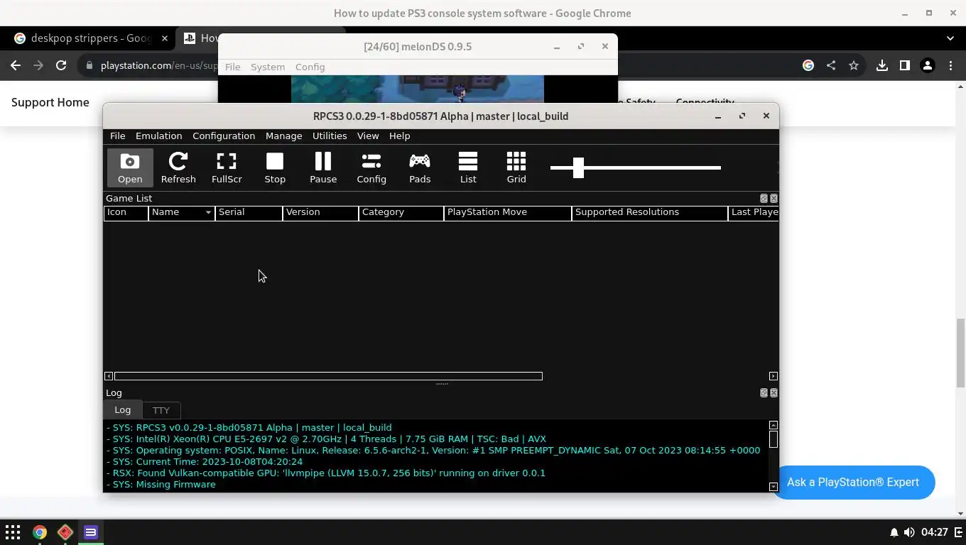Click the RPCS3 taskbar icon
This screenshot has height=545, width=966.
[91, 532]
